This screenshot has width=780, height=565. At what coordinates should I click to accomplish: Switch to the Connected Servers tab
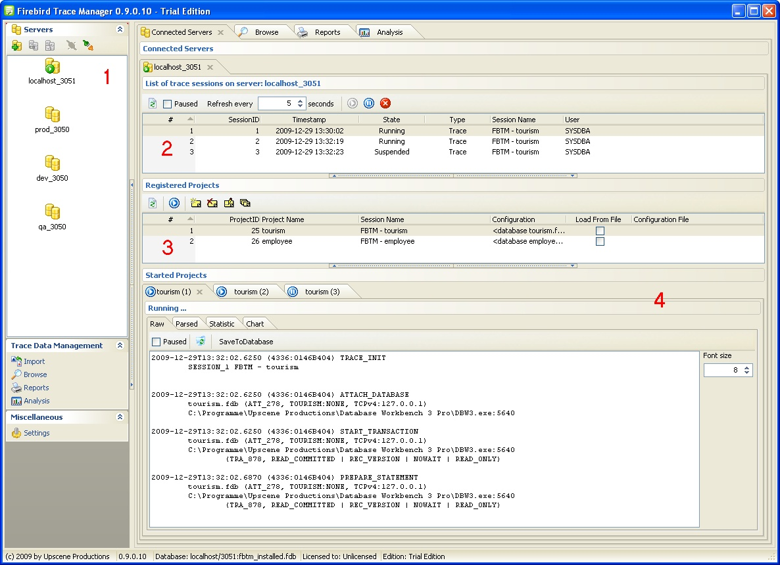[x=182, y=32]
